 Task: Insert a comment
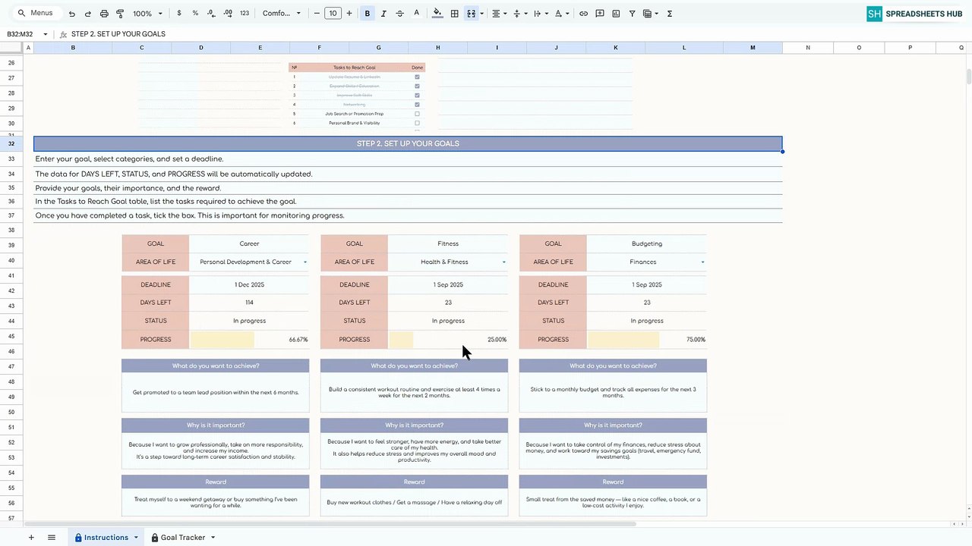[600, 14]
